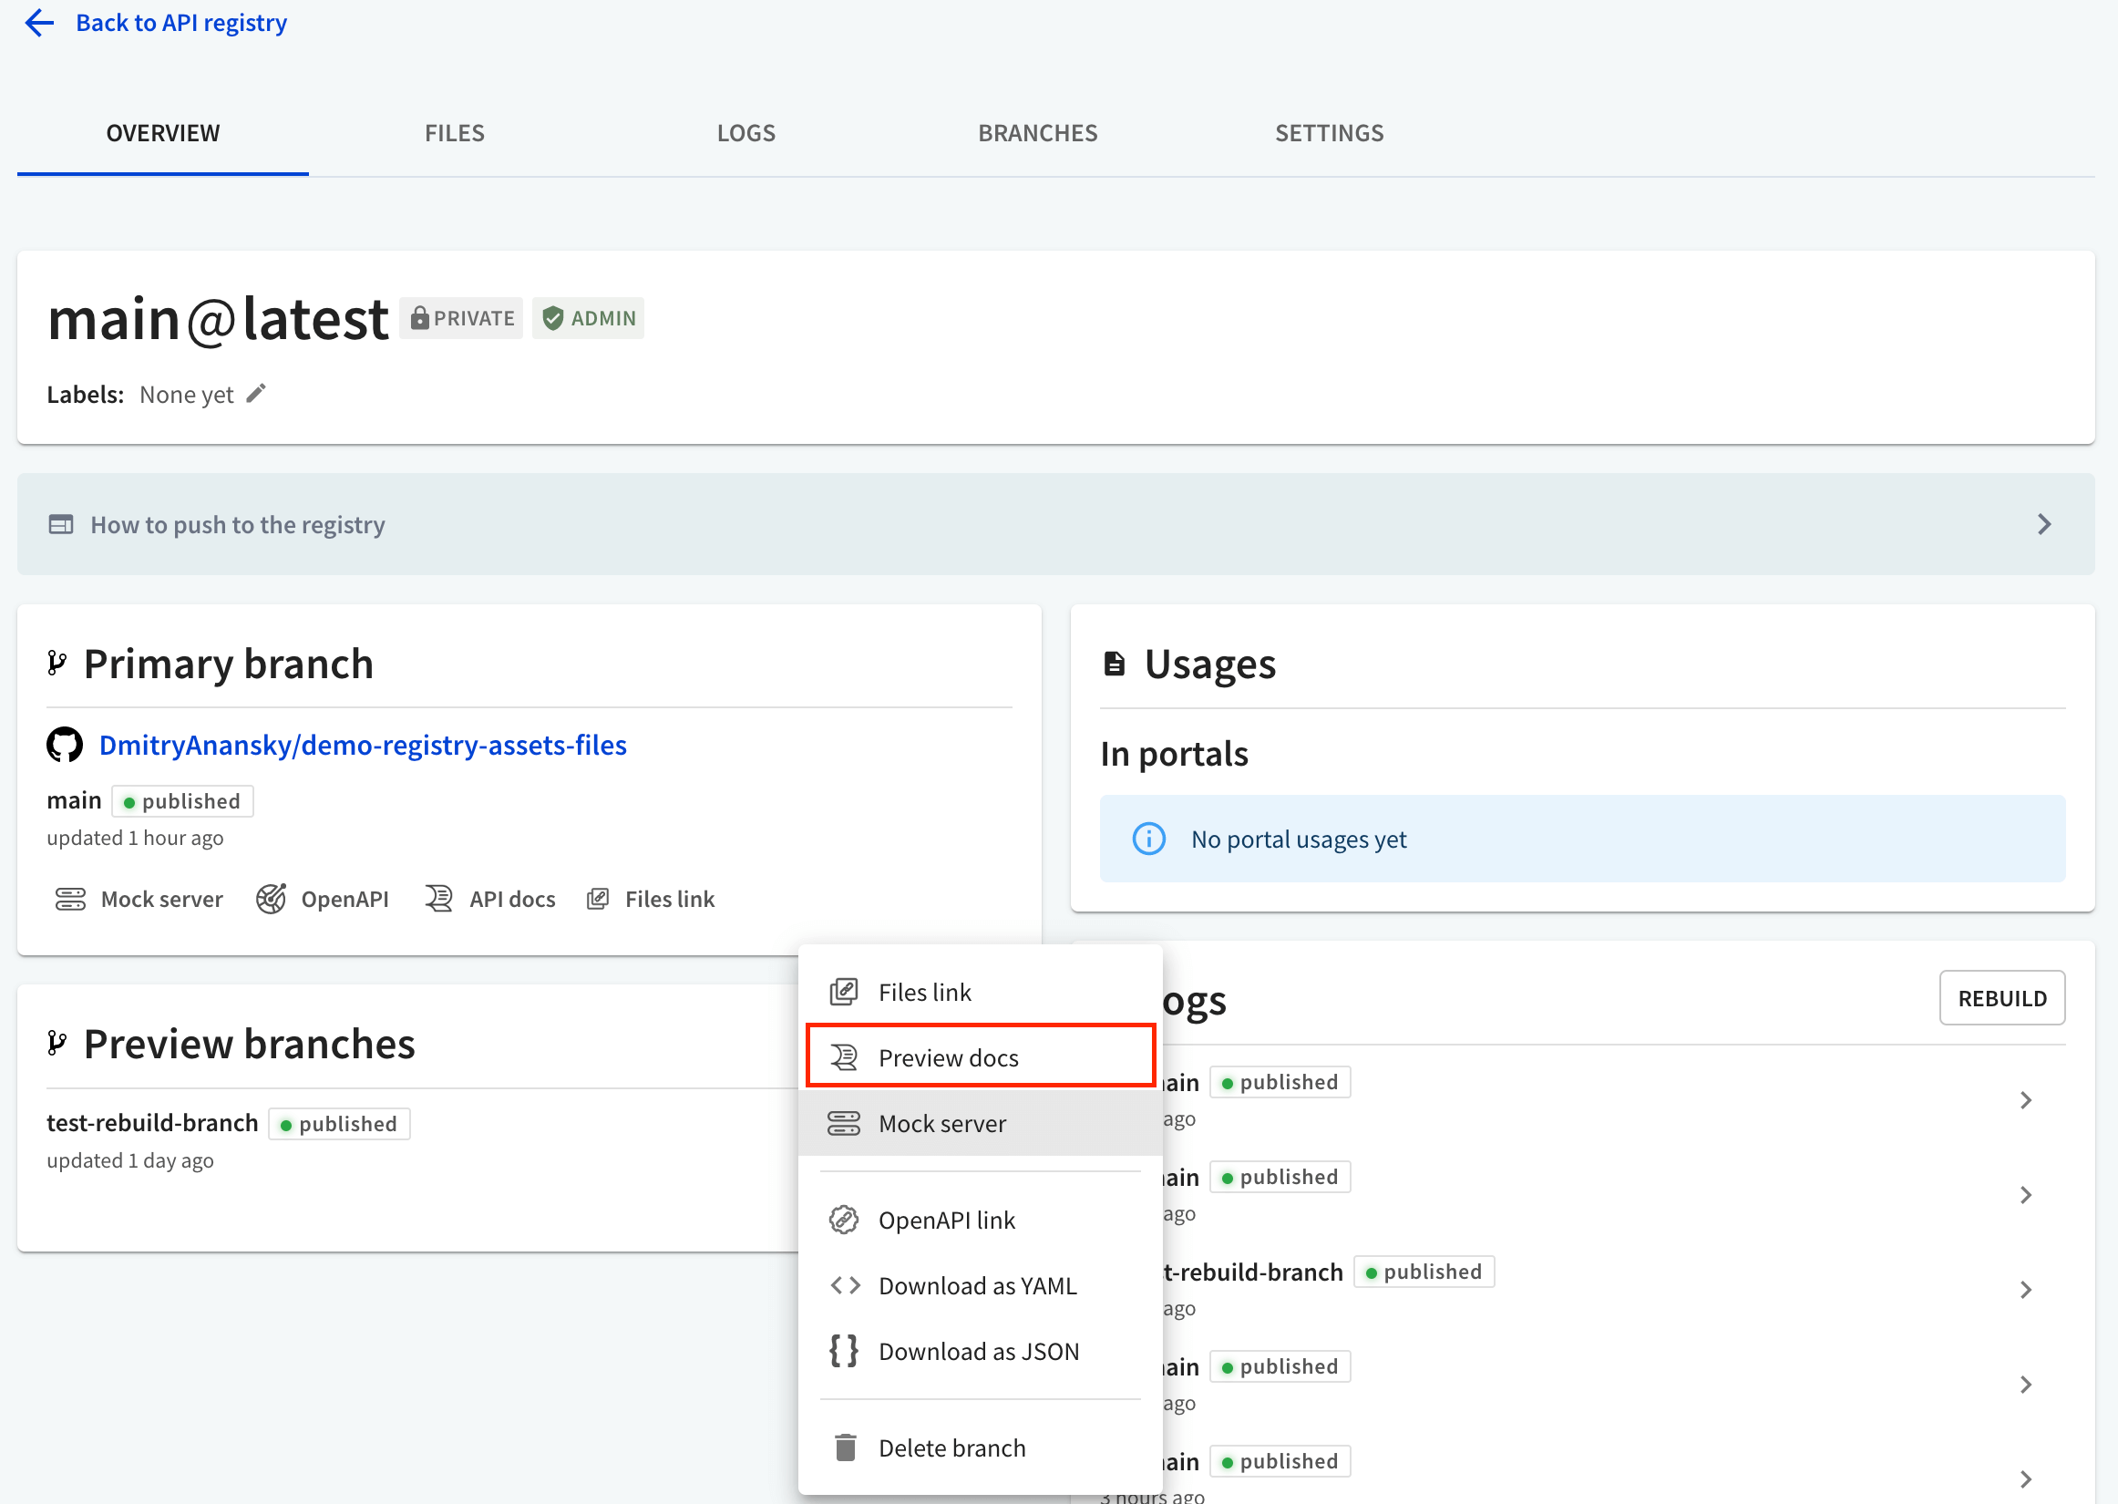Open the OpenAPI link for primary branch
This screenshot has width=2118, height=1504.
(322, 899)
